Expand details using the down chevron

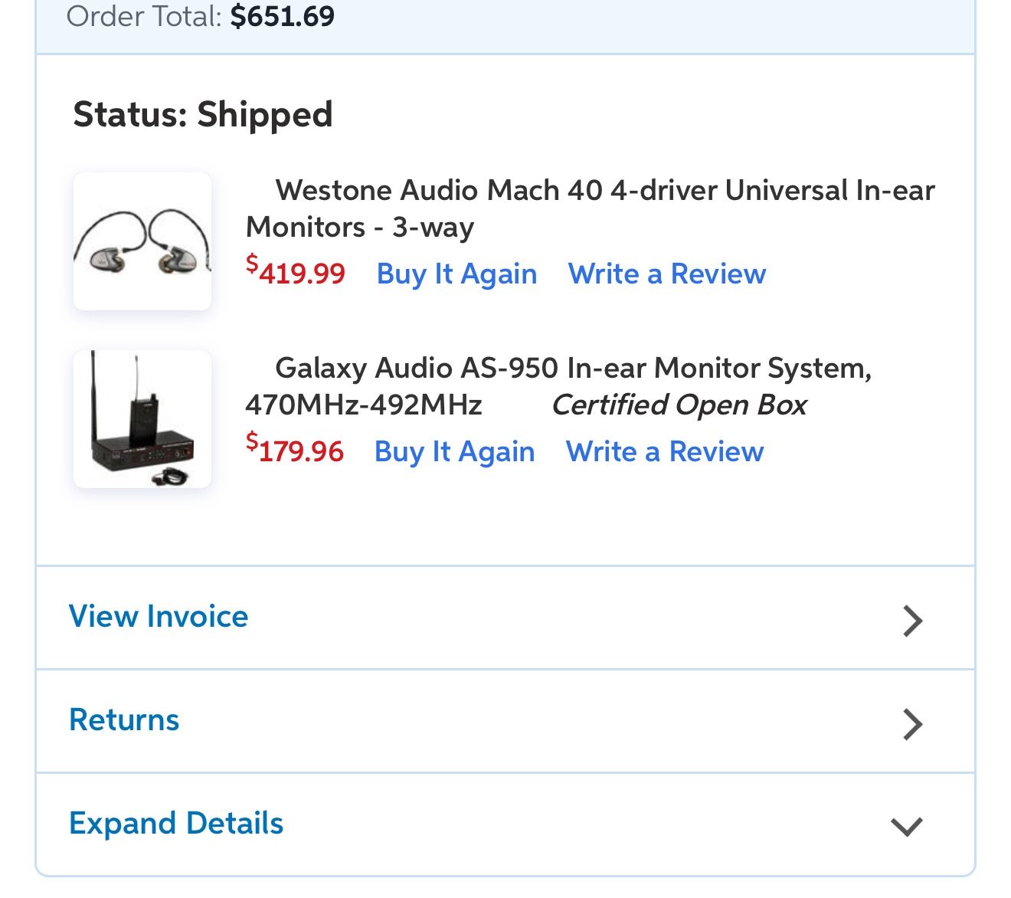coord(907,826)
